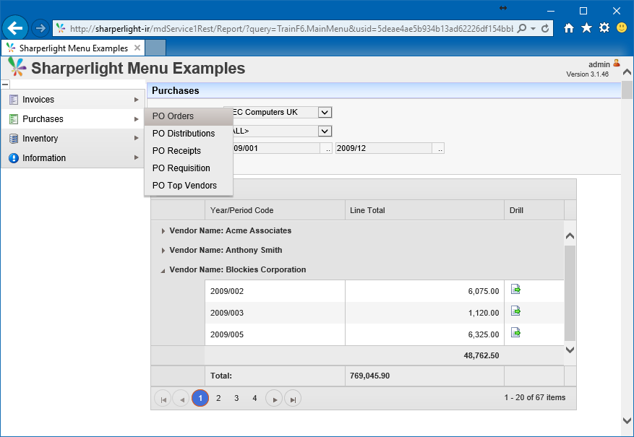Image resolution: width=634 pixels, height=437 pixels.
Task: Select PO Receipts from the submenu
Action: pyautogui.click(x=189, y=151)
